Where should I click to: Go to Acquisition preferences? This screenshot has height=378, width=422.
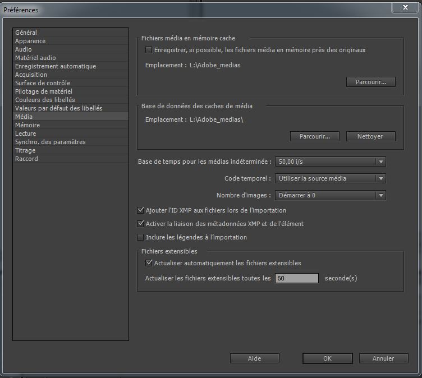[x=70, y=75]
